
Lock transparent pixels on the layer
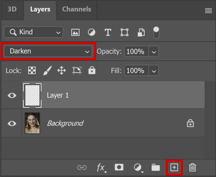click(x=32, y=71)
